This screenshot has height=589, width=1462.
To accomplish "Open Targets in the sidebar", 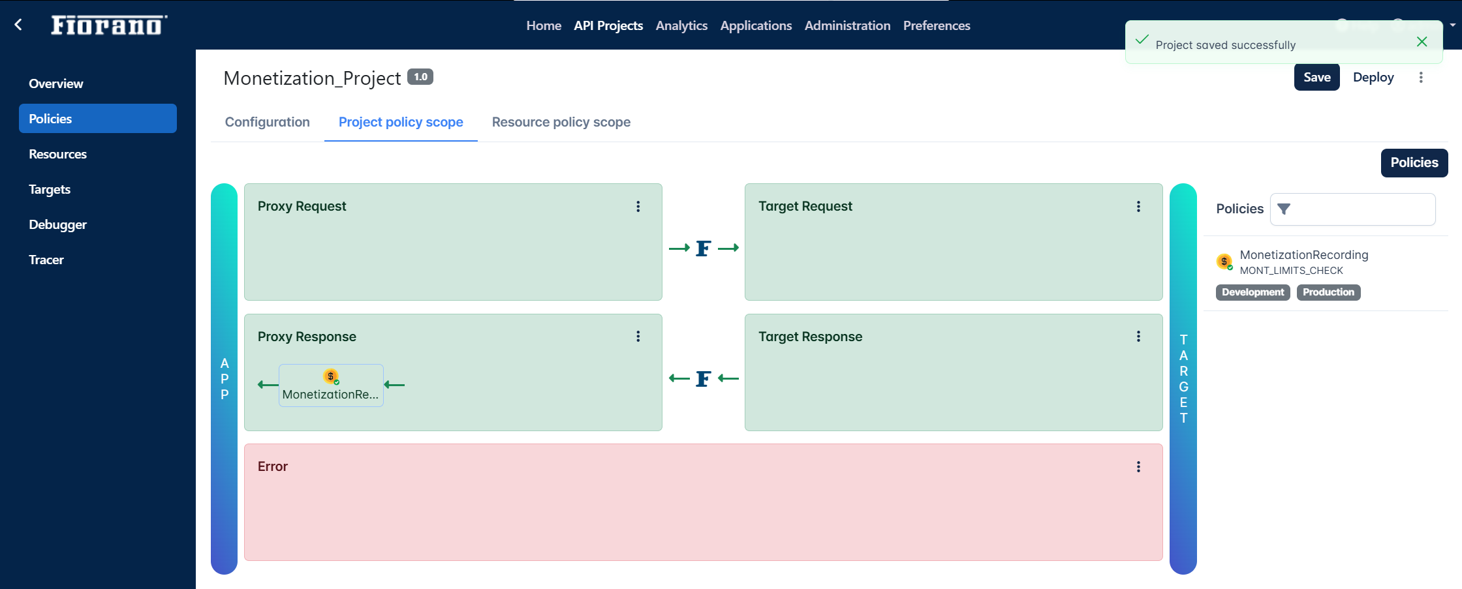I will (x=98, y=189).
